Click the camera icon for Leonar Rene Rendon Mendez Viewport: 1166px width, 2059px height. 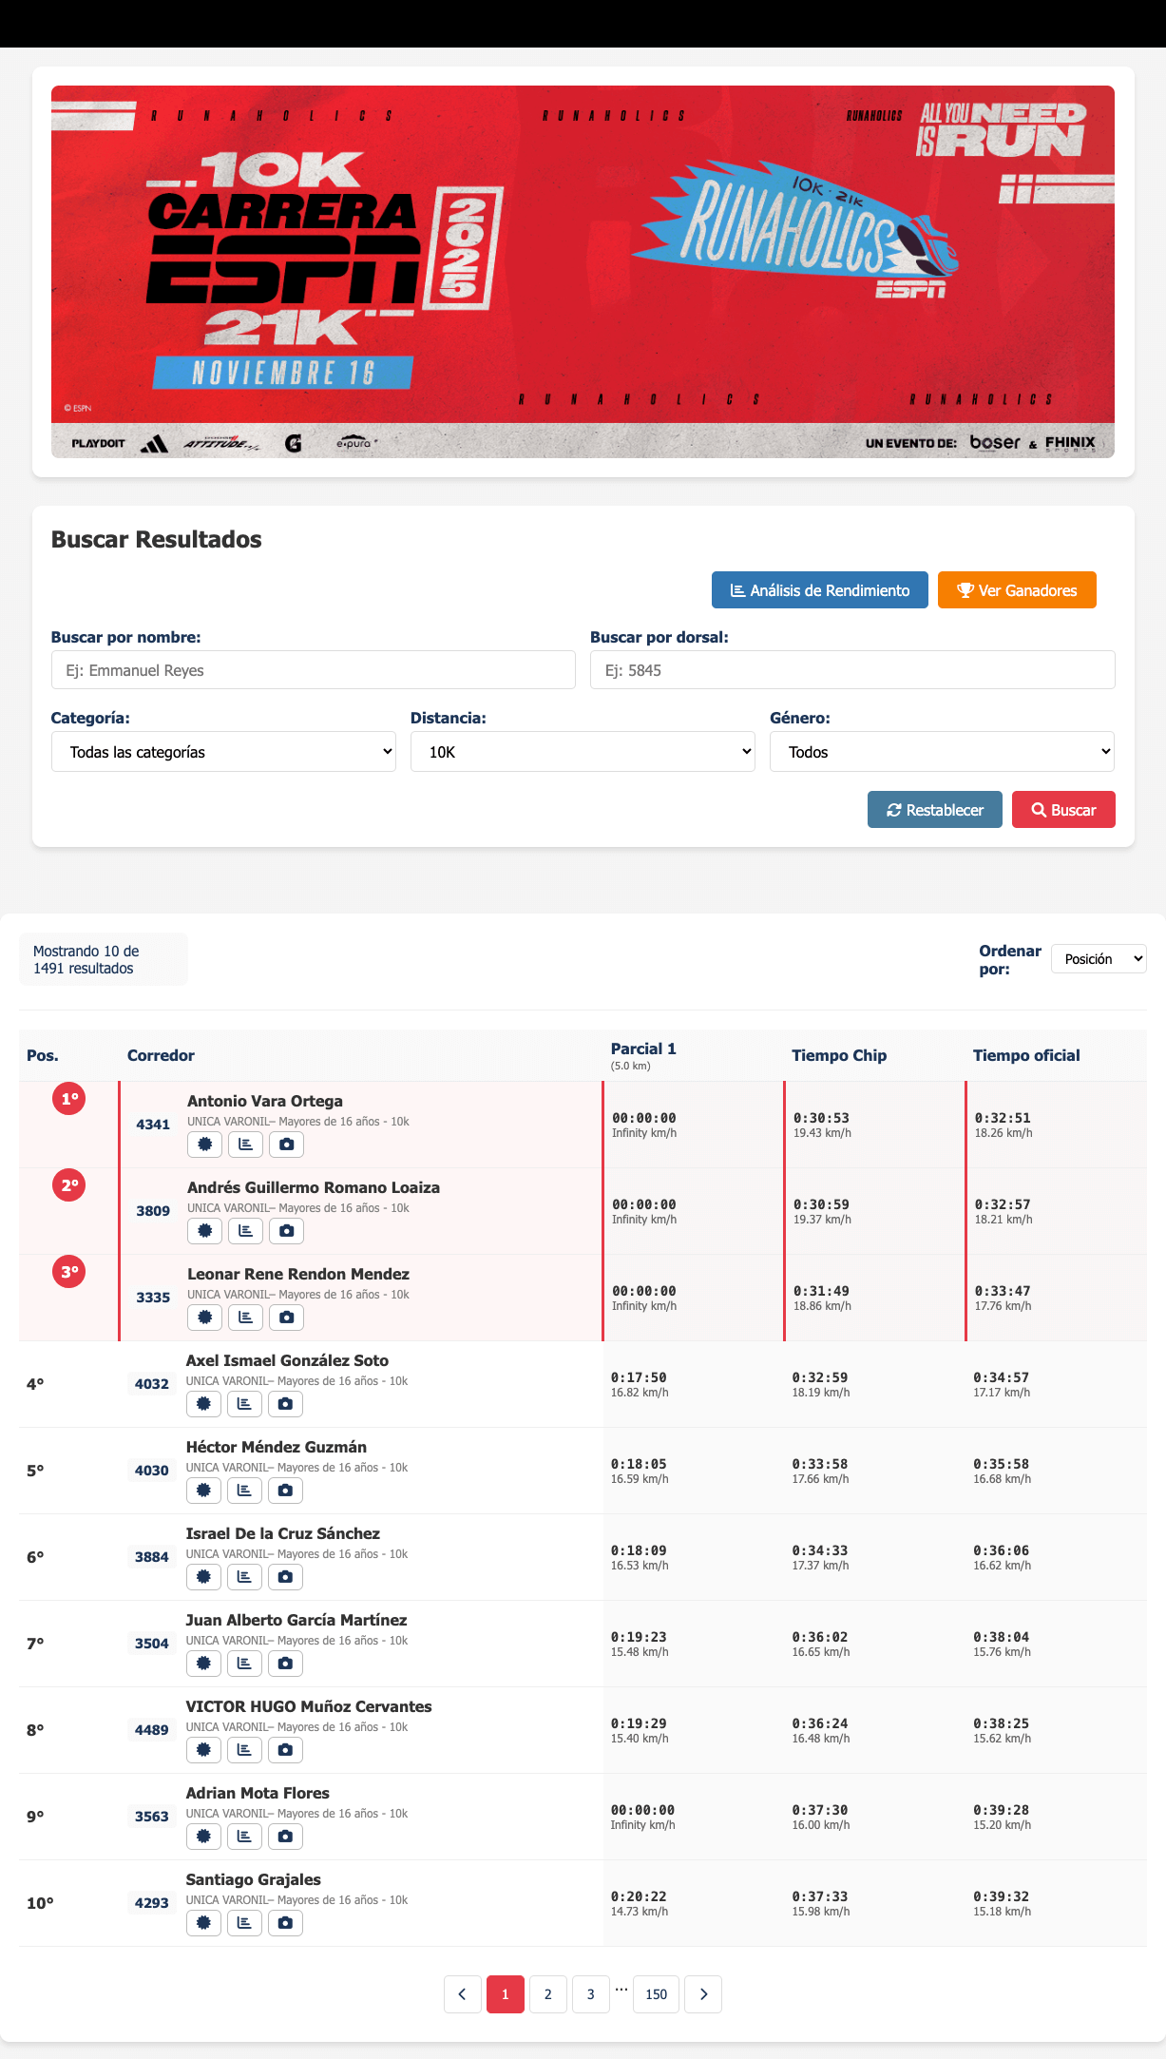[286, 1318]
